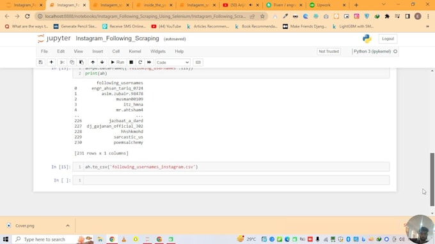Paste cells below with the paste icon
Image resolution: width=435 pixels, height=244 pixels.
pyautogui.click(x=81, y=63)
